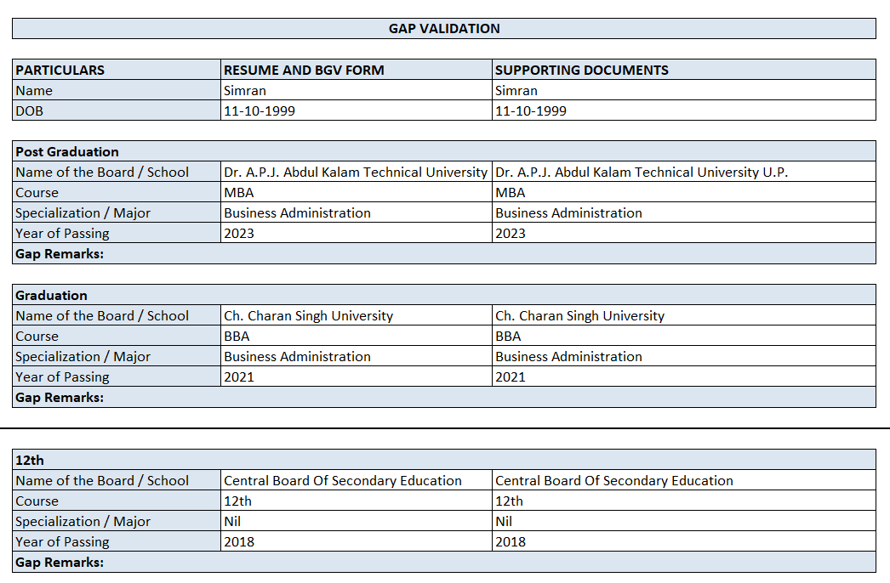Select the Post Graduation section header
Viewport: 890px width, 583px height.
[x=444, y=151]
